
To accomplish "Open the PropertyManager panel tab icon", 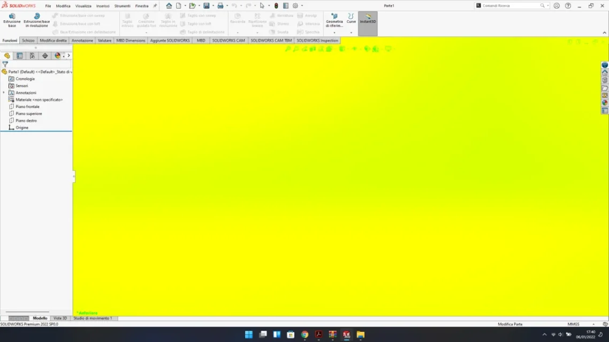I will pyautogui.click(x=20, y=56).
